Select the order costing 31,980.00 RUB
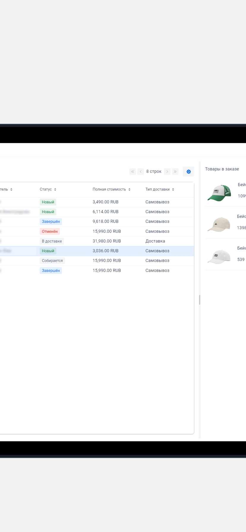The image size is (246, 532). pyautogui.click(x=107, y=241)
